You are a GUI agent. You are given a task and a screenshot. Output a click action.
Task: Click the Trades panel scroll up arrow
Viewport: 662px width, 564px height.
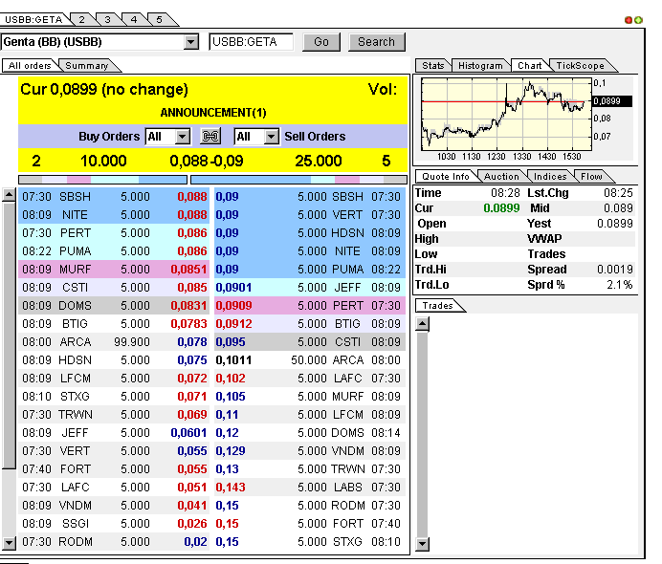point(422,324)
